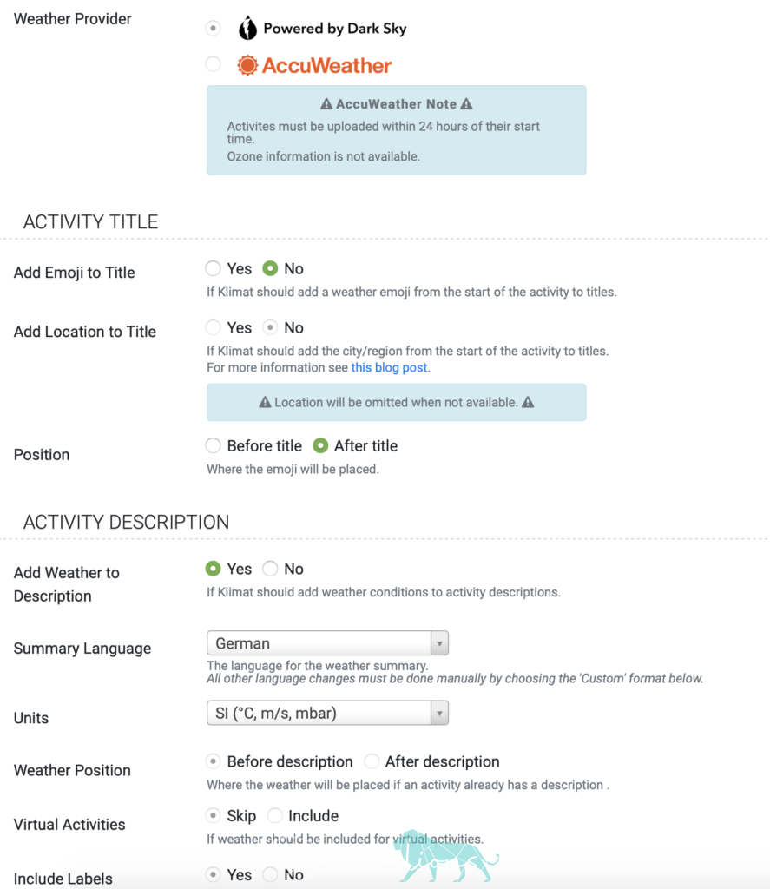Viewport: 770px width, 889px height.
Task: Choose No for Add Emoji to Title
Action: [270, 269]
